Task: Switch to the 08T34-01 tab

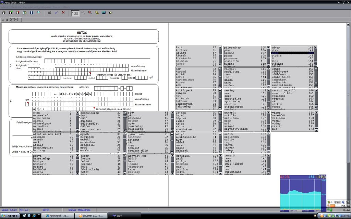Action: point(15,20)
